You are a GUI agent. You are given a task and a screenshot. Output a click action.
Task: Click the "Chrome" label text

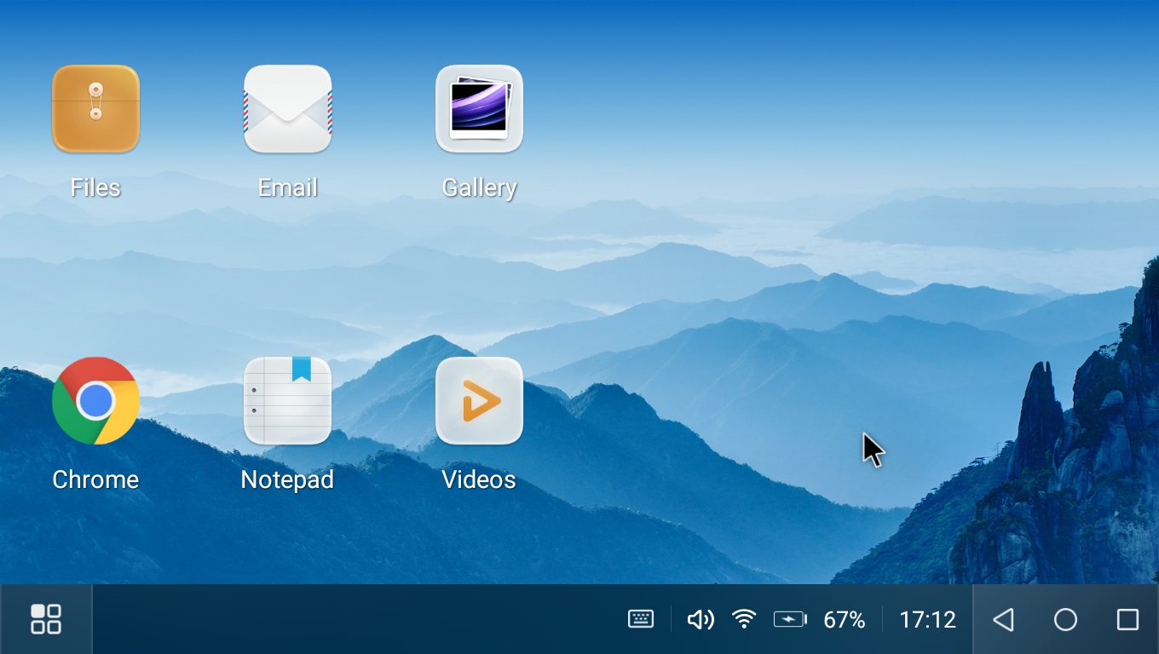click(x=95, y=479)
